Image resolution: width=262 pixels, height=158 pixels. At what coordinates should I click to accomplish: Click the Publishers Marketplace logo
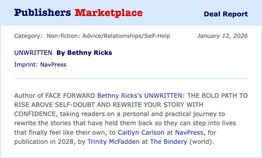click(78, 13)
